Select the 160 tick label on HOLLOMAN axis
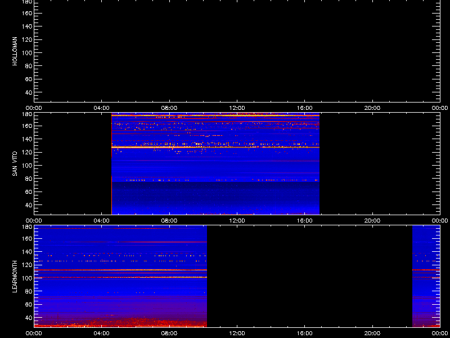 pos(27,13)
